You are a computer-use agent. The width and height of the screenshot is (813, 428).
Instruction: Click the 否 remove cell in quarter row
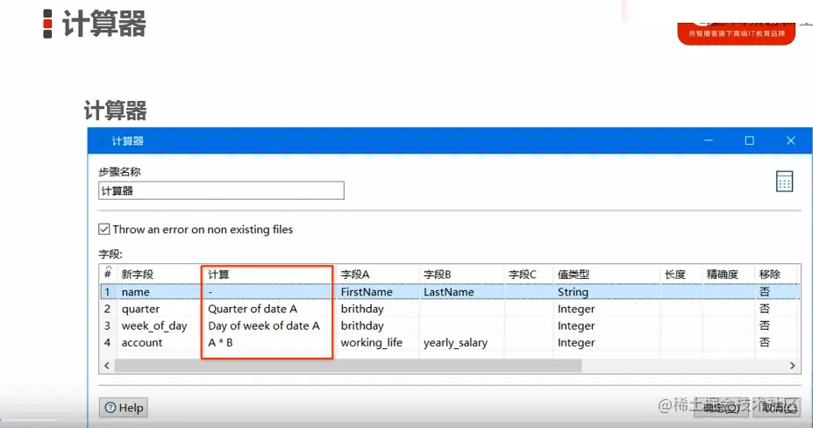(764, 309)
